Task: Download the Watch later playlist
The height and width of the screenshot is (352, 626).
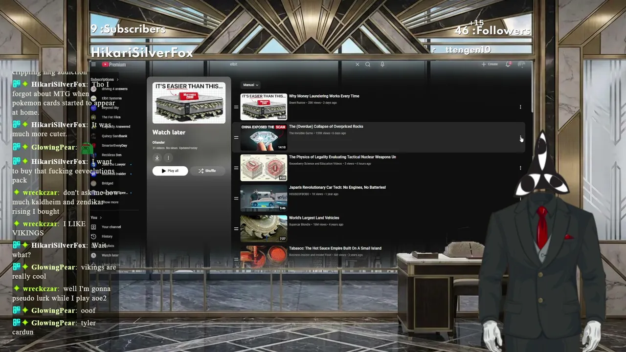Action: [x=157, y=157]
